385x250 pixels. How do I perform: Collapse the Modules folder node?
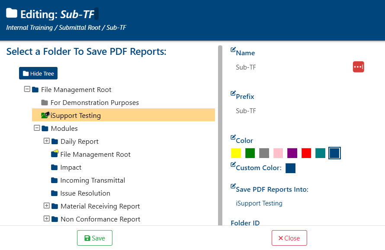click(37, 128)
